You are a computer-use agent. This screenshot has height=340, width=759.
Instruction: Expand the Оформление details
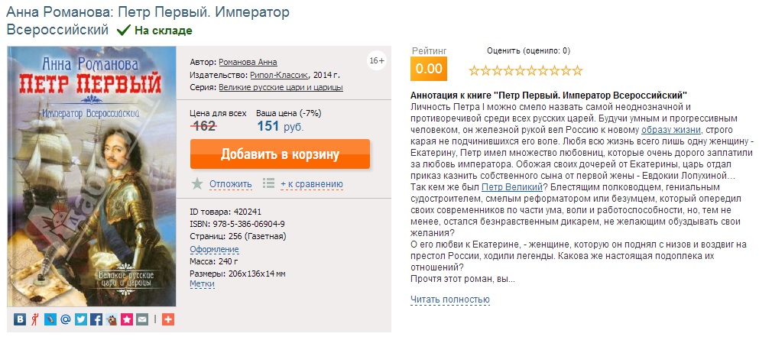coord(214,249)
